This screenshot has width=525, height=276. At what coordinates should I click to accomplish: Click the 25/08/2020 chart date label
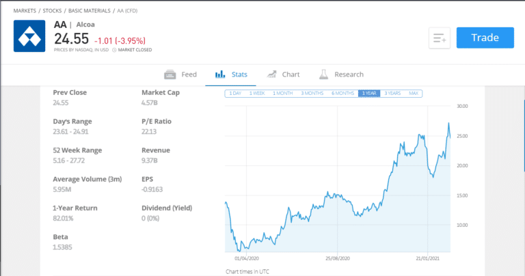point(338,259)
